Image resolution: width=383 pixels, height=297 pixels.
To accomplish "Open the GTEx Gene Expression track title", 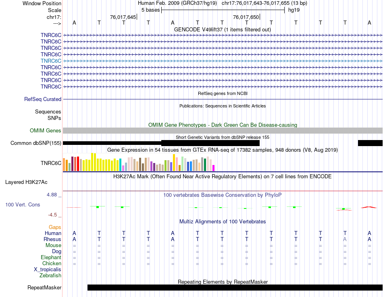I will [223, 150].
